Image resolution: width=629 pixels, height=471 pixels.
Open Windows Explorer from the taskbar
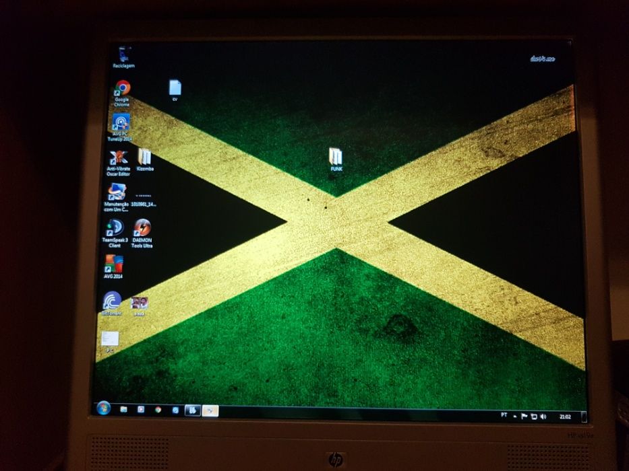[123, 409]
